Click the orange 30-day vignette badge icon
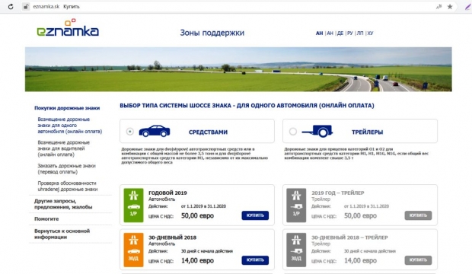This screenshot has width=472, height=274. pyautogui.click(x=133, y=250)
